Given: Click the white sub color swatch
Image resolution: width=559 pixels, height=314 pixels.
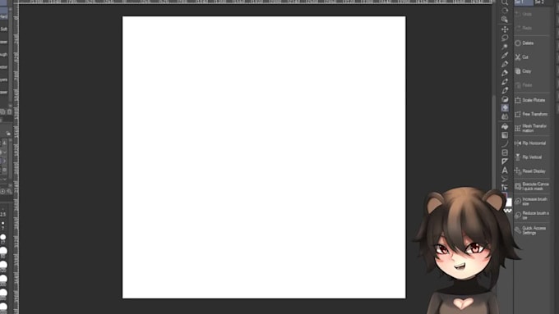Looking at the screenshot, I should (x=509, y=203).
